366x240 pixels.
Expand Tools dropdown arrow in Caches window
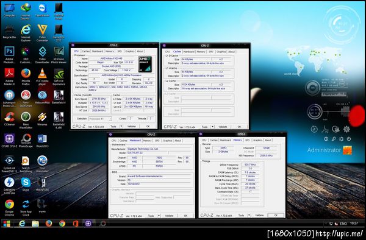(x=212, y=127)
